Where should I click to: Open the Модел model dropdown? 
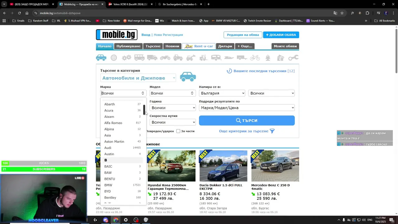[172, 93]
